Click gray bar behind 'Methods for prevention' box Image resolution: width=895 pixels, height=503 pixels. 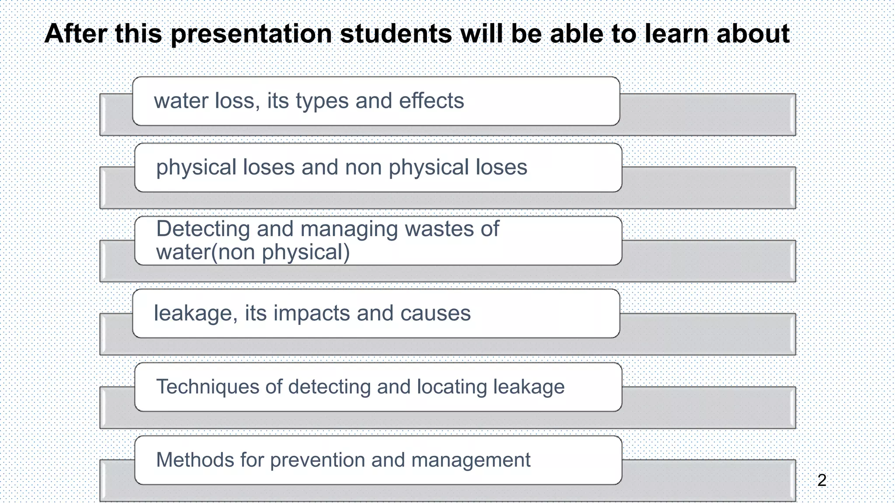708,480
